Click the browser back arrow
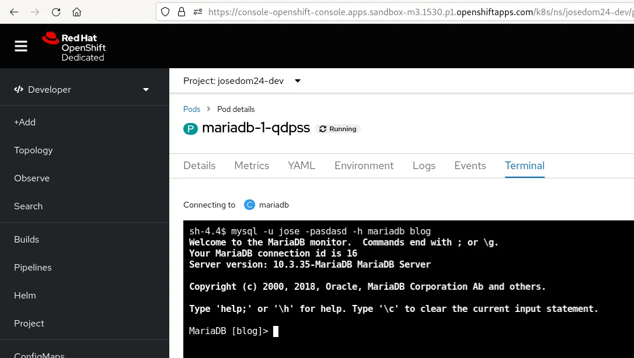The image size is (634, 358). (x=14, y=12)
